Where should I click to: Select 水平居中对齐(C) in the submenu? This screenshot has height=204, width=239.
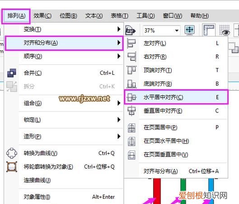pyautogui.click(x=176, y=97)
